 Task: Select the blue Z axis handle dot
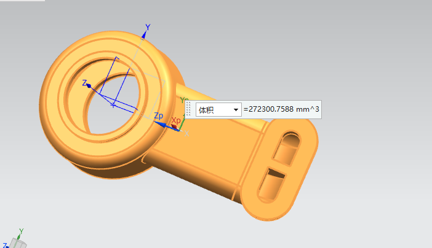click(x=89, y=85)
